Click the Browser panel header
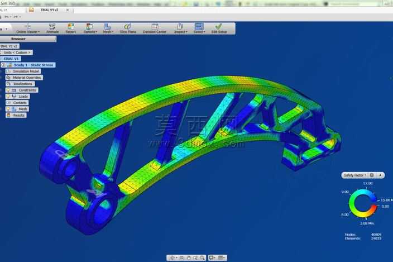The height and width of the screenshot is (262, 393). [x=28, y=39]
